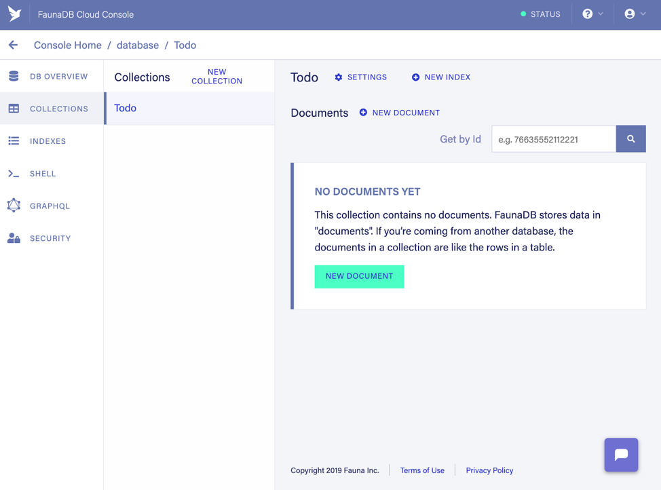Click the Shell prompt icon
Screen dimensions: 661x490
point(14,173)
